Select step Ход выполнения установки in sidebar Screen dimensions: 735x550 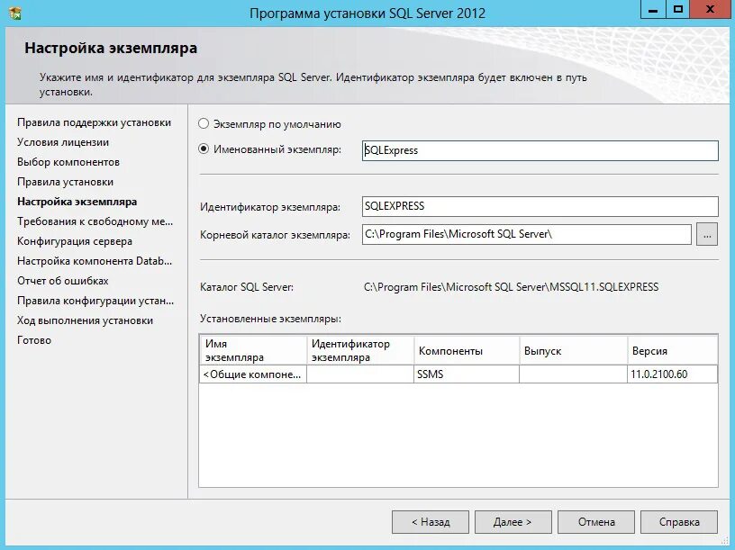click(85, 320)
